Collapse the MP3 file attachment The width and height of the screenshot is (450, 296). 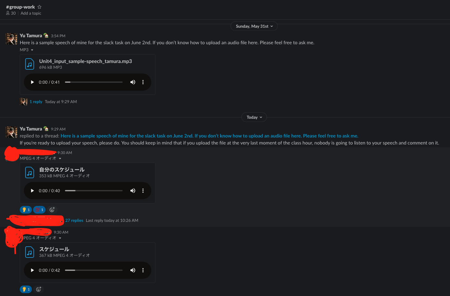pos(32,50)
